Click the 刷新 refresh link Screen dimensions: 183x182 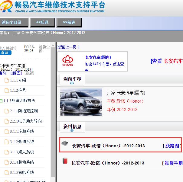(29, 73)
